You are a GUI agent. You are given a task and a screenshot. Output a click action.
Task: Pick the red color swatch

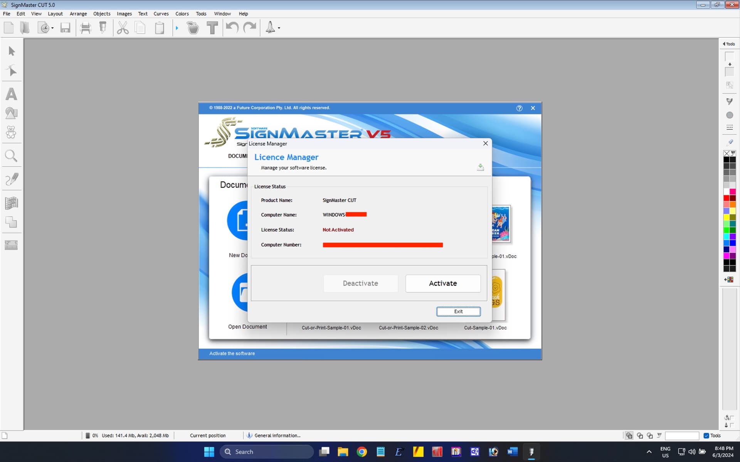tap(726, 198)
